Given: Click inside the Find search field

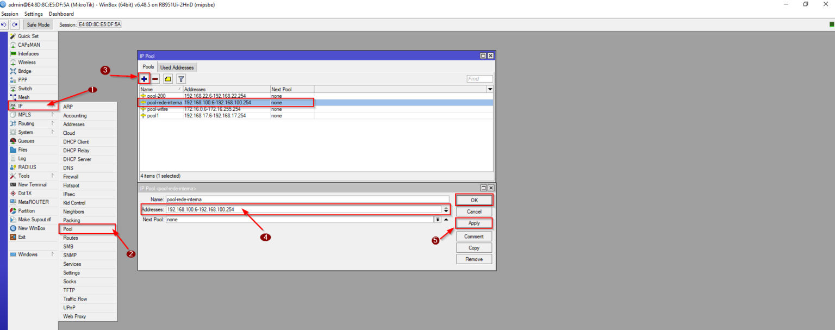Looking at the screenshot, I should 478,78.
